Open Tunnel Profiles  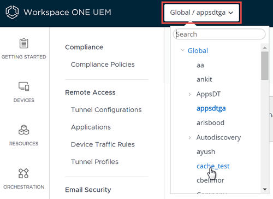point(94,162)
